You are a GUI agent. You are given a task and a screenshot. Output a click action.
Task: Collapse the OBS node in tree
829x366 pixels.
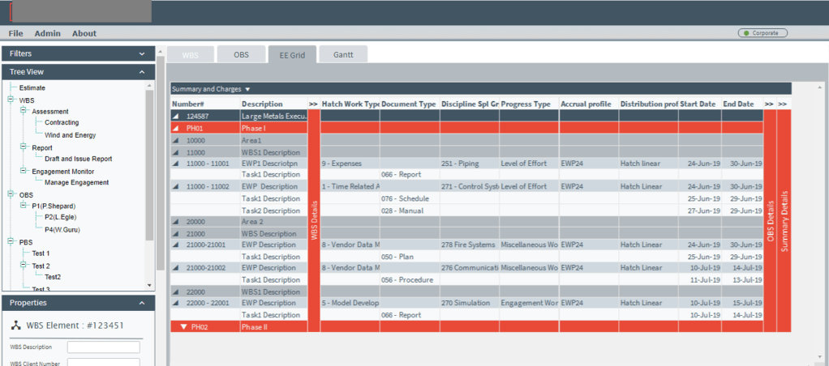tap(11, 194)
